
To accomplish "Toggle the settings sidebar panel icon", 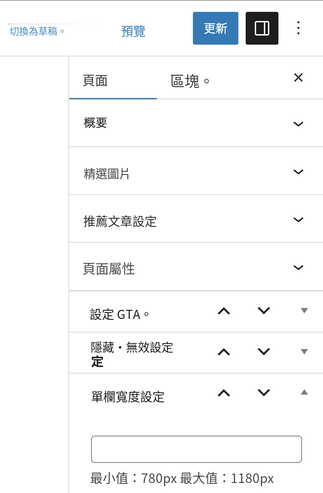I will click(262, 28).
